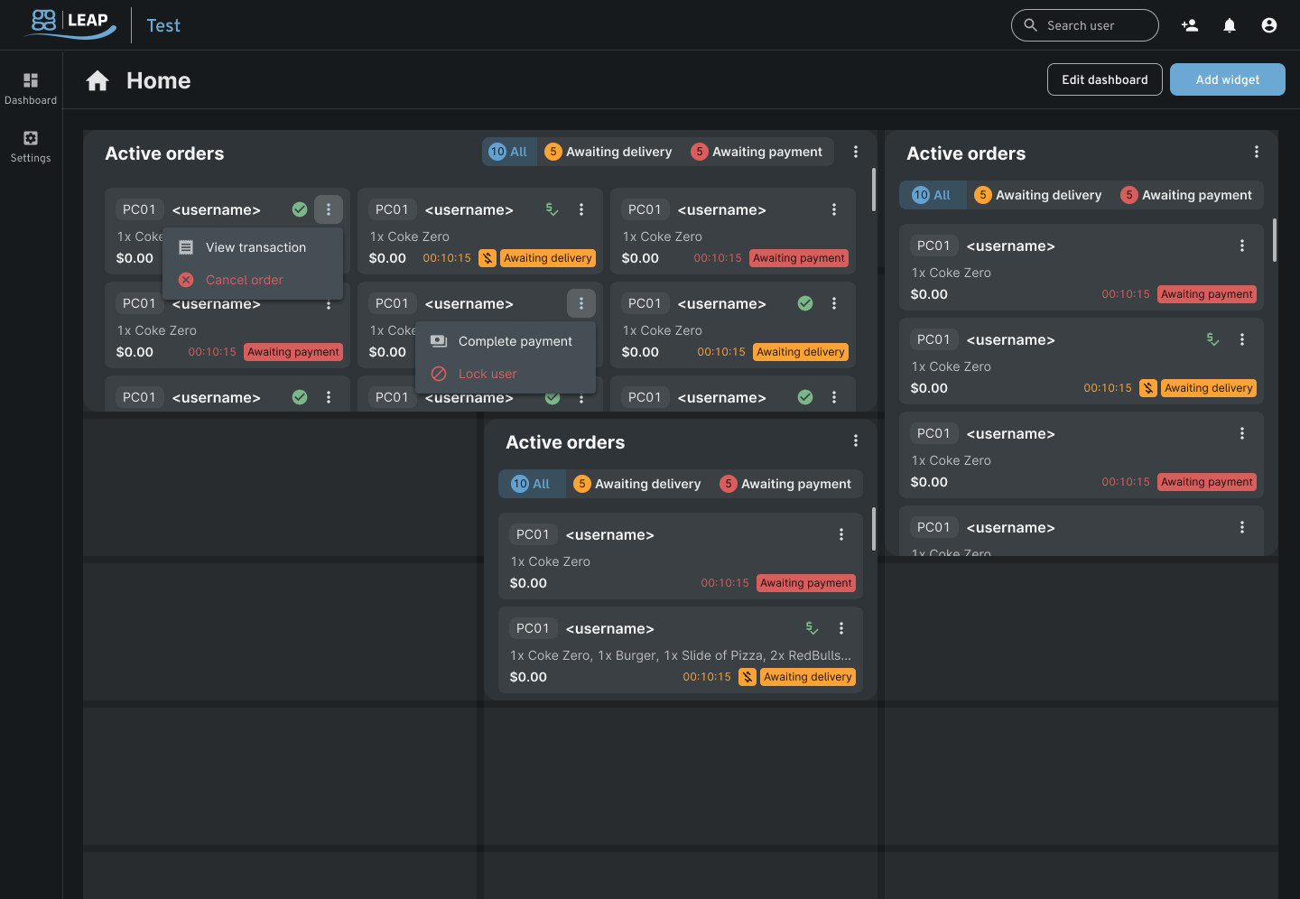
Task: Click the Add widget button
Action: [x=1227, y=79]
